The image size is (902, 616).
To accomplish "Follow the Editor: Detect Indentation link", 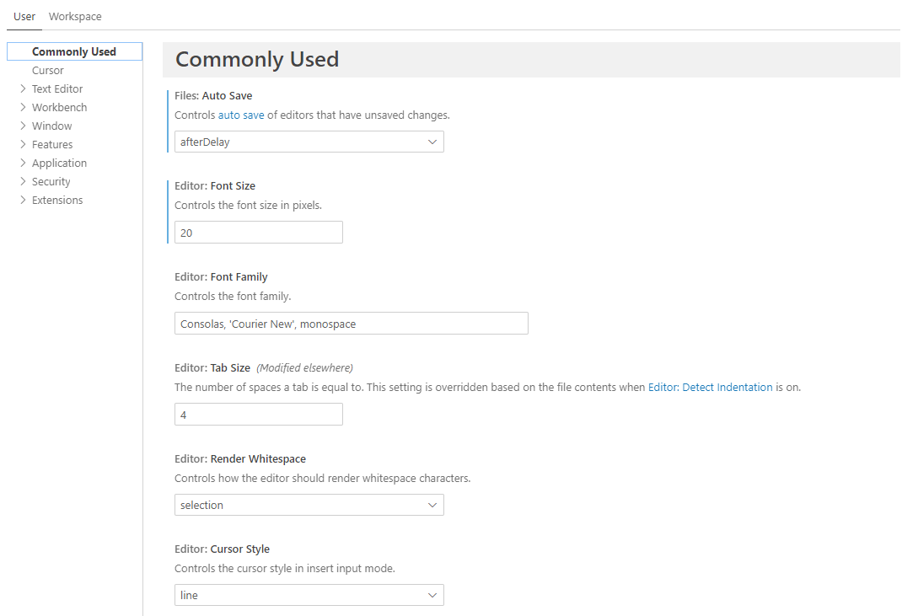I will [x=710, y=388].
